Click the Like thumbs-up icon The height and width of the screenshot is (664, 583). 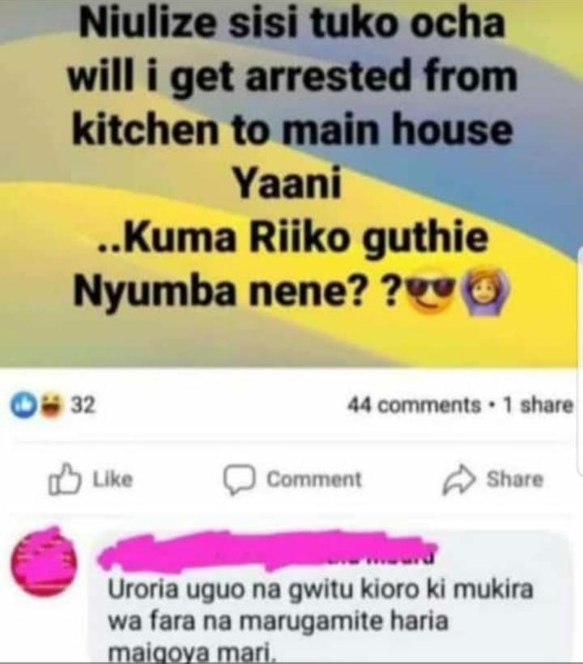coord(64,479)
